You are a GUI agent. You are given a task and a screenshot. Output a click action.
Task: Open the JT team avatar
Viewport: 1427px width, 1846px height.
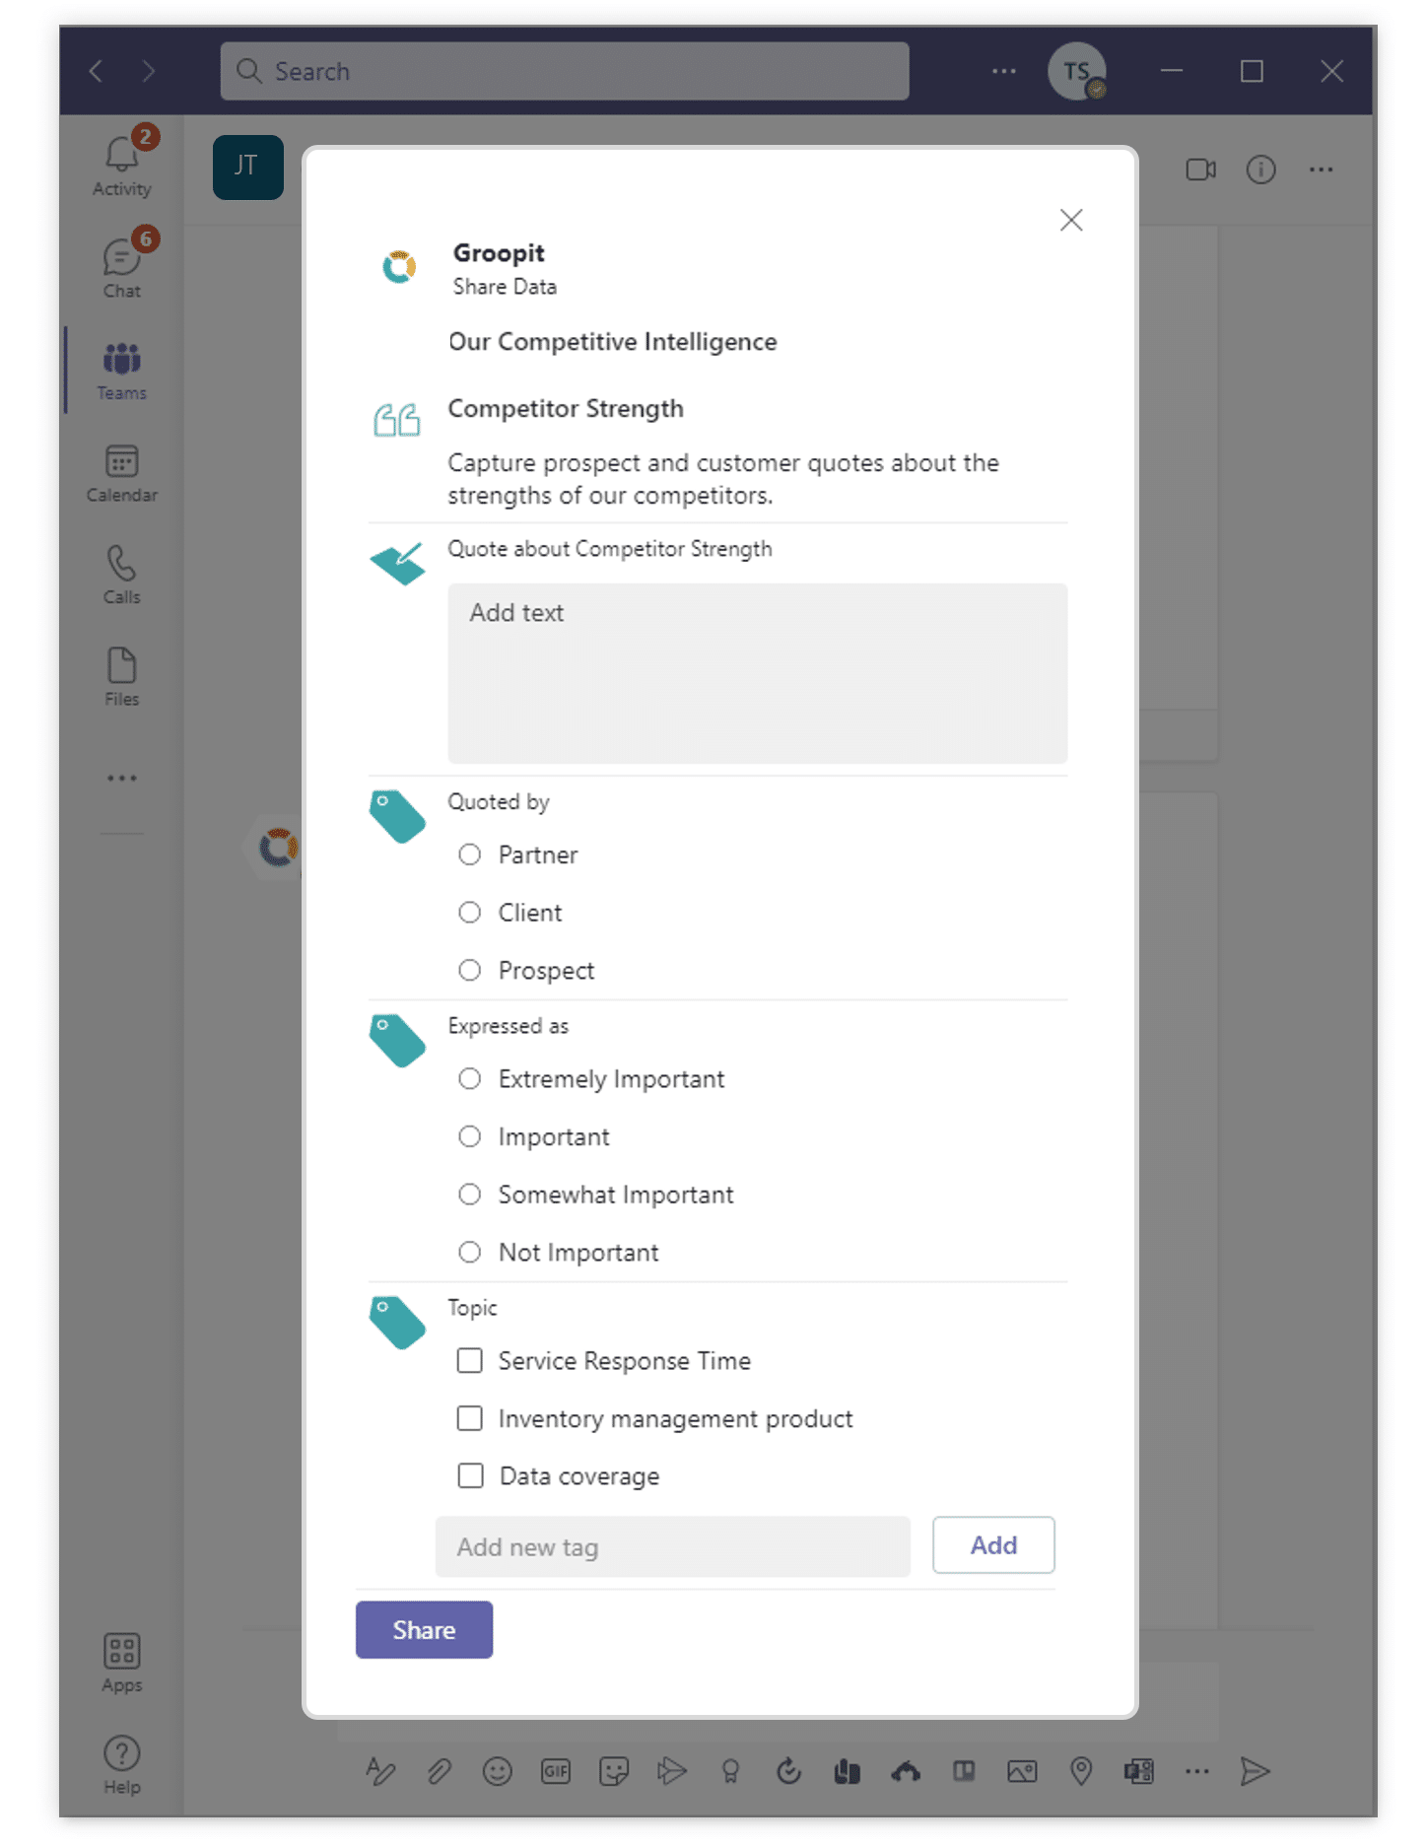click(247, 168)
